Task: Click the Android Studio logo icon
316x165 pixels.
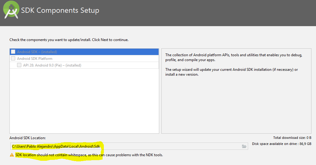Action: click(11, 10)
